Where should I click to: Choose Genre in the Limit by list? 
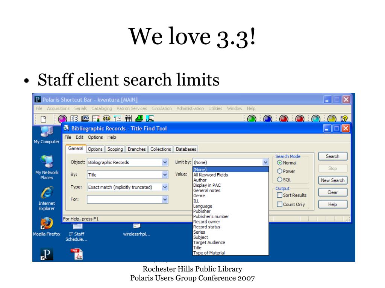click(x=230, y=196)
